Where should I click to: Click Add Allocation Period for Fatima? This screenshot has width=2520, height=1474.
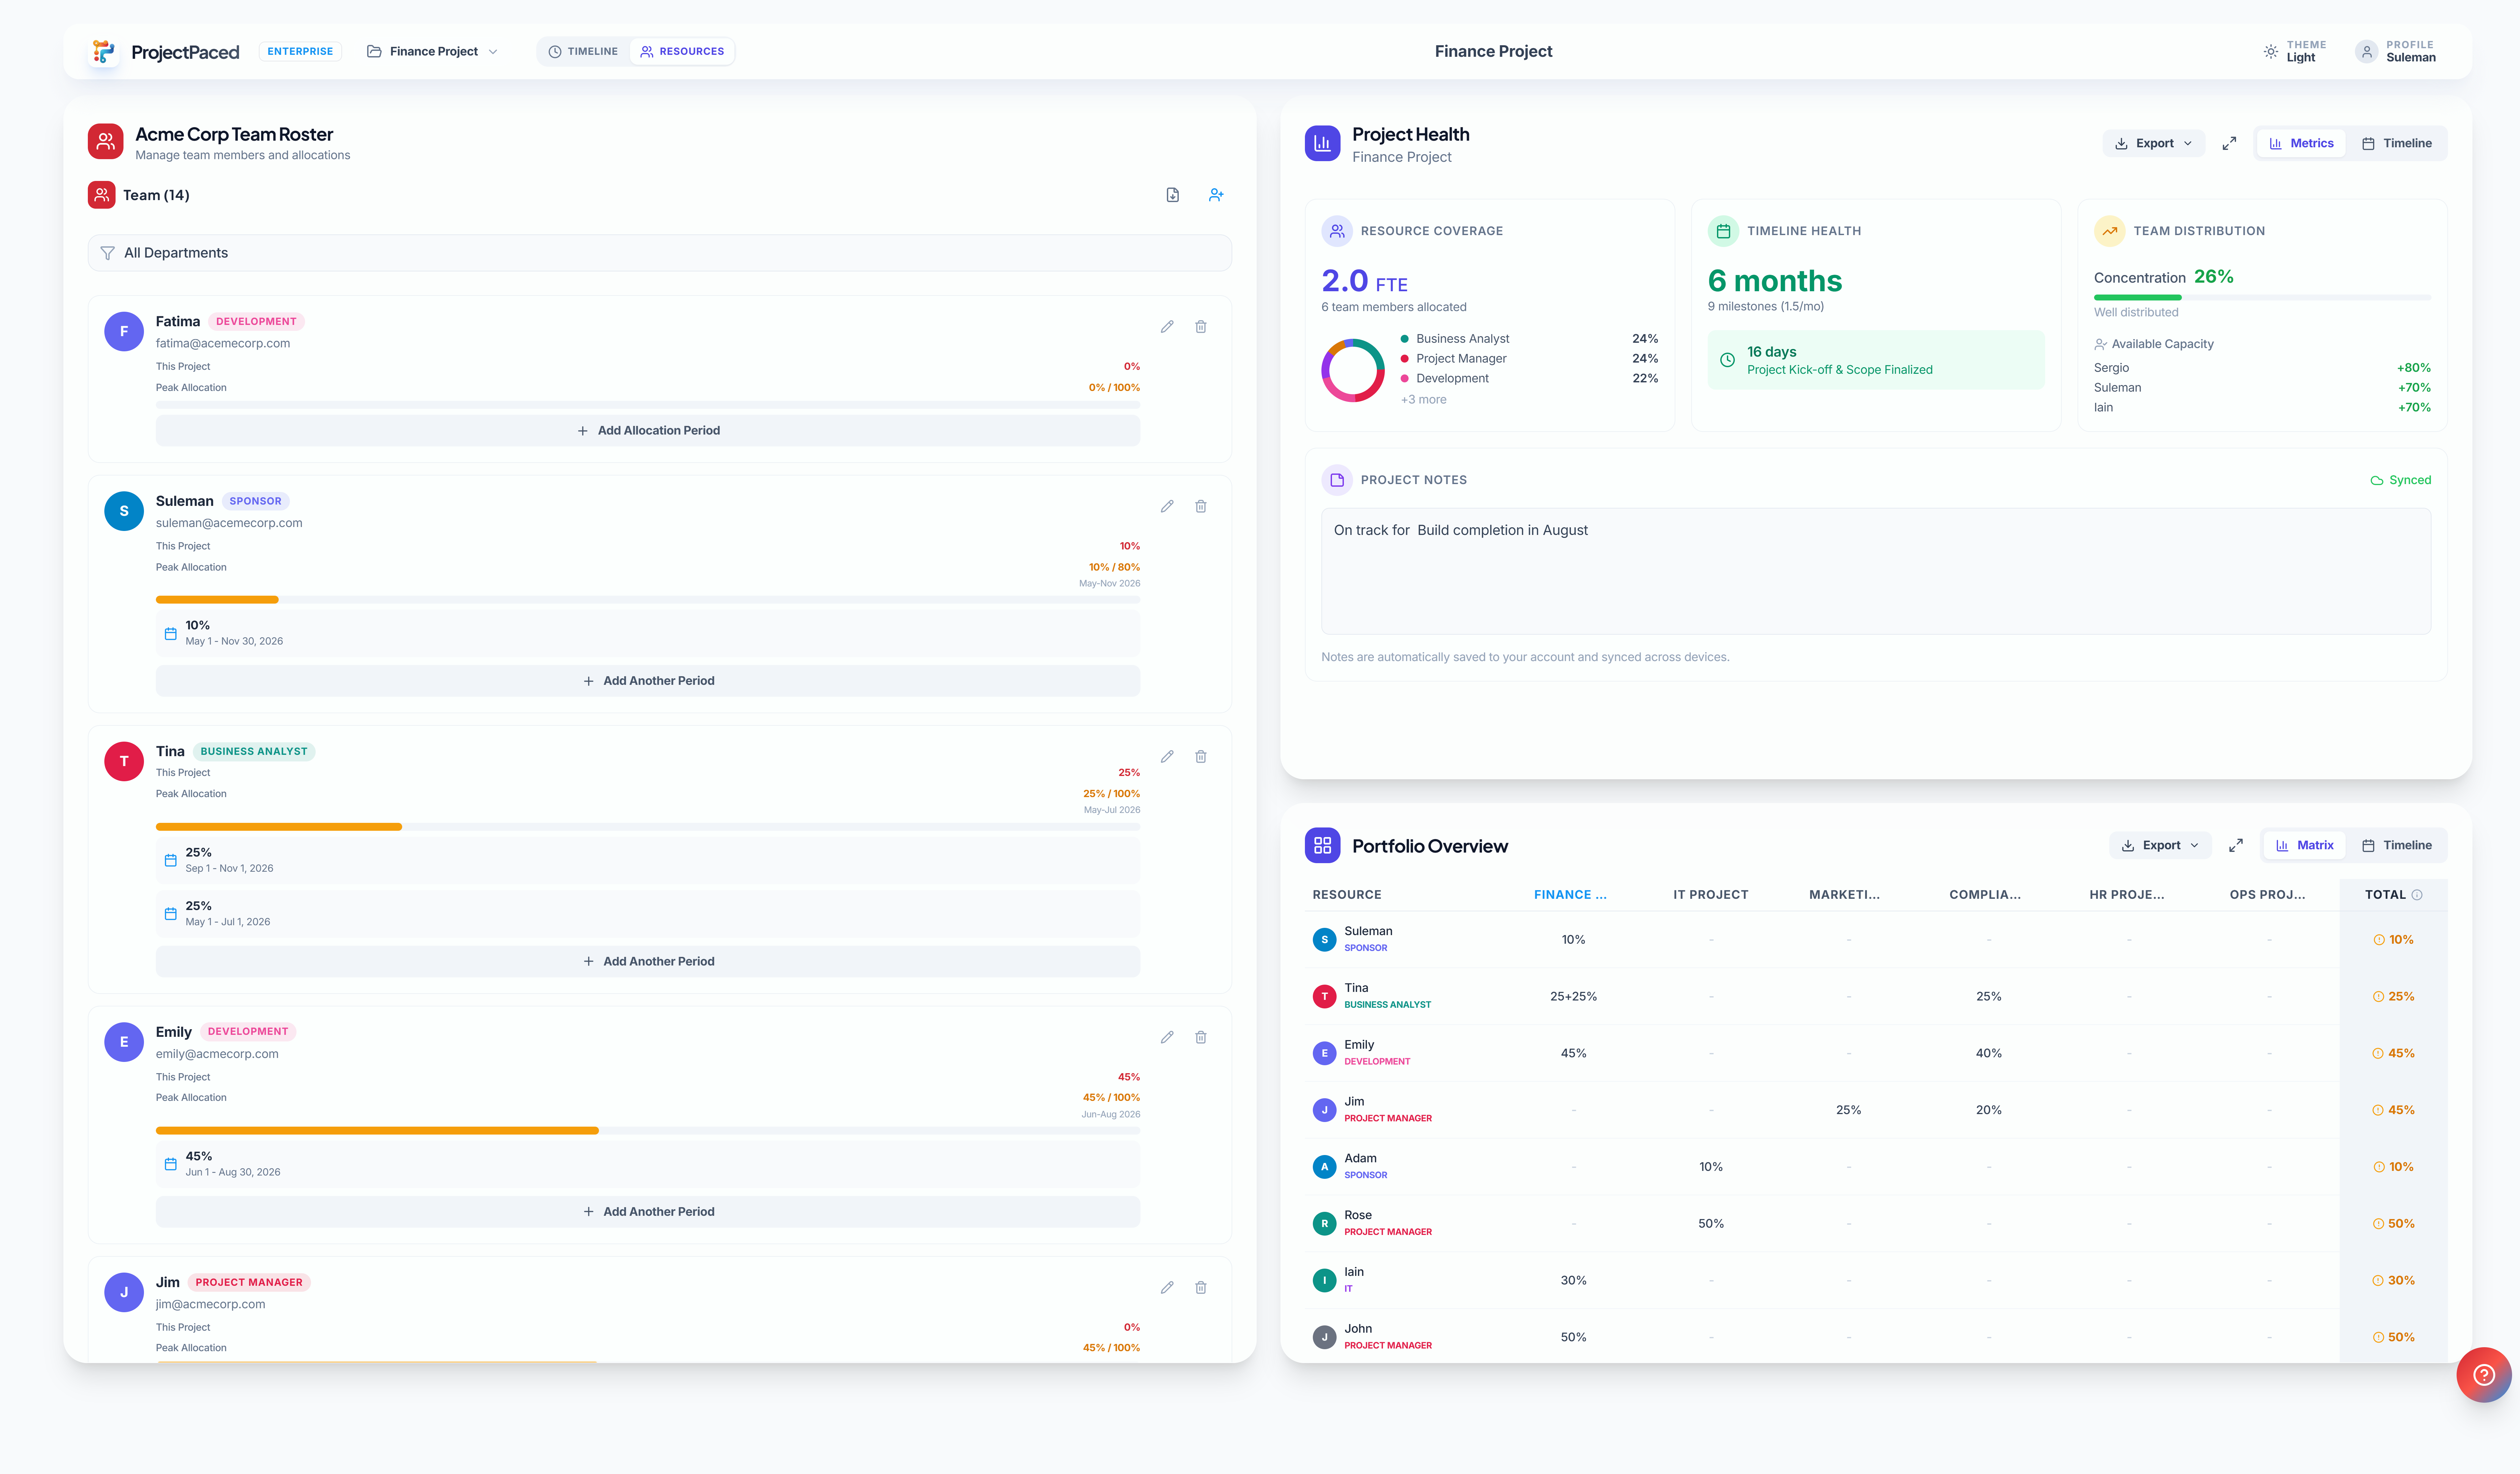(x=648, y=430)
